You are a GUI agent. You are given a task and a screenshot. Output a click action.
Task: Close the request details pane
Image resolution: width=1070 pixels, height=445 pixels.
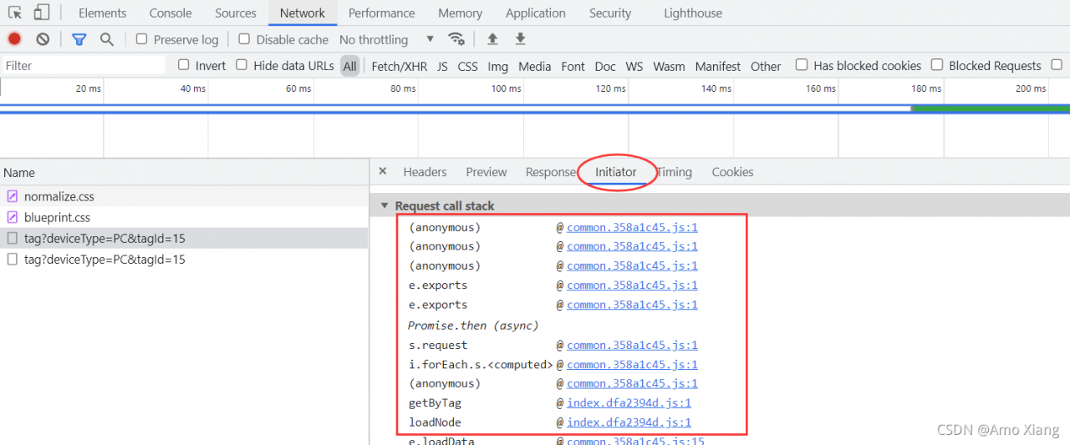[x=383, y=171]
